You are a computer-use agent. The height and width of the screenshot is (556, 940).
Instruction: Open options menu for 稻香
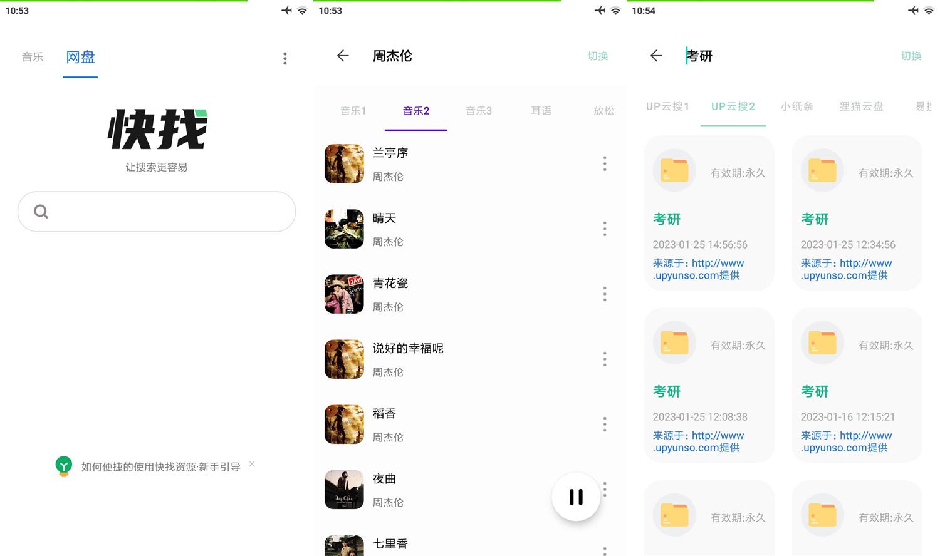click(x=604, y=424)
